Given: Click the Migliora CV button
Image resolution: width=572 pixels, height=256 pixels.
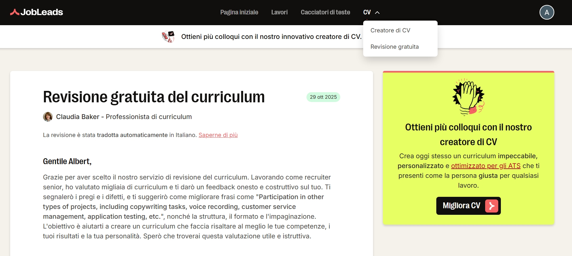Looking at the screenshot, I should point(468,206).
